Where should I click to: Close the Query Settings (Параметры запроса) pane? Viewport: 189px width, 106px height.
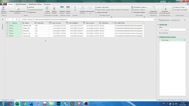pyautogui.click(x=185, y=20)
